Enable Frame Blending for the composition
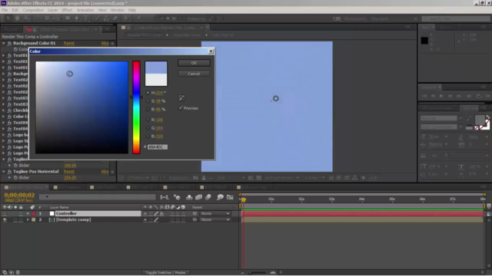The image size is (492, 276). pos(199,197)
